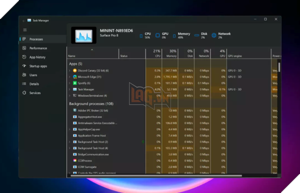Sort by the Disk column header
The width and height of the screenshot is (300, 193).
[186, 53]
